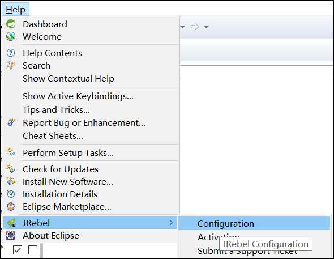Click the About Eclipse logo icon

point(11,235)
